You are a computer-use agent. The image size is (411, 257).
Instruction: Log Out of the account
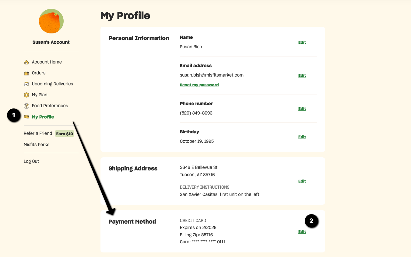[x=31, y=161]
